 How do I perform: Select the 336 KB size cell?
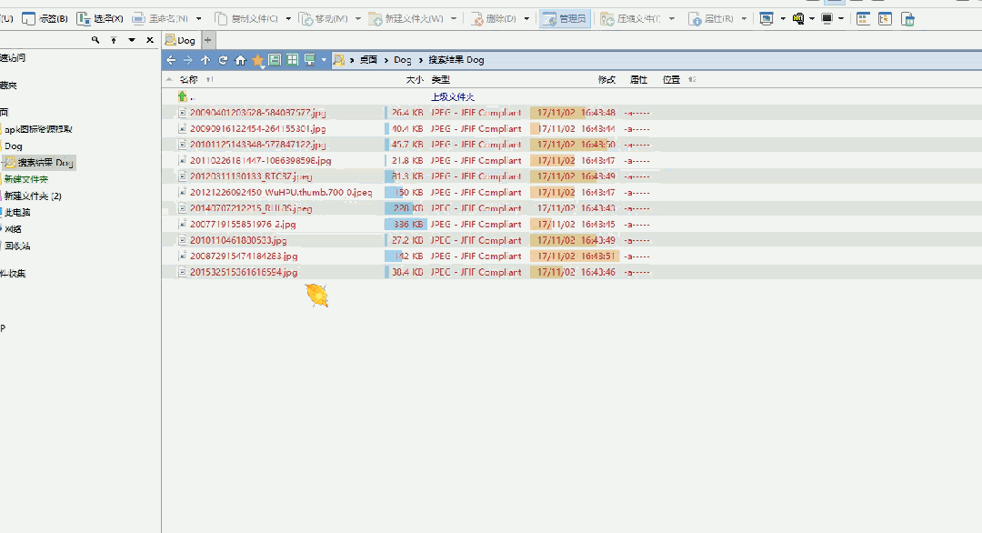pos(406,225)
